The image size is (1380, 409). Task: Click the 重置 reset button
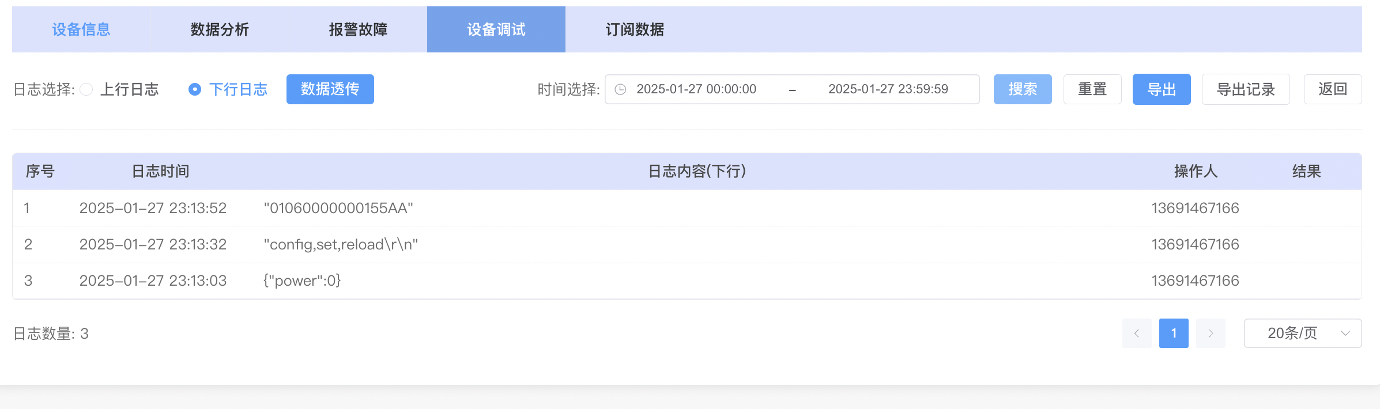1092,89
